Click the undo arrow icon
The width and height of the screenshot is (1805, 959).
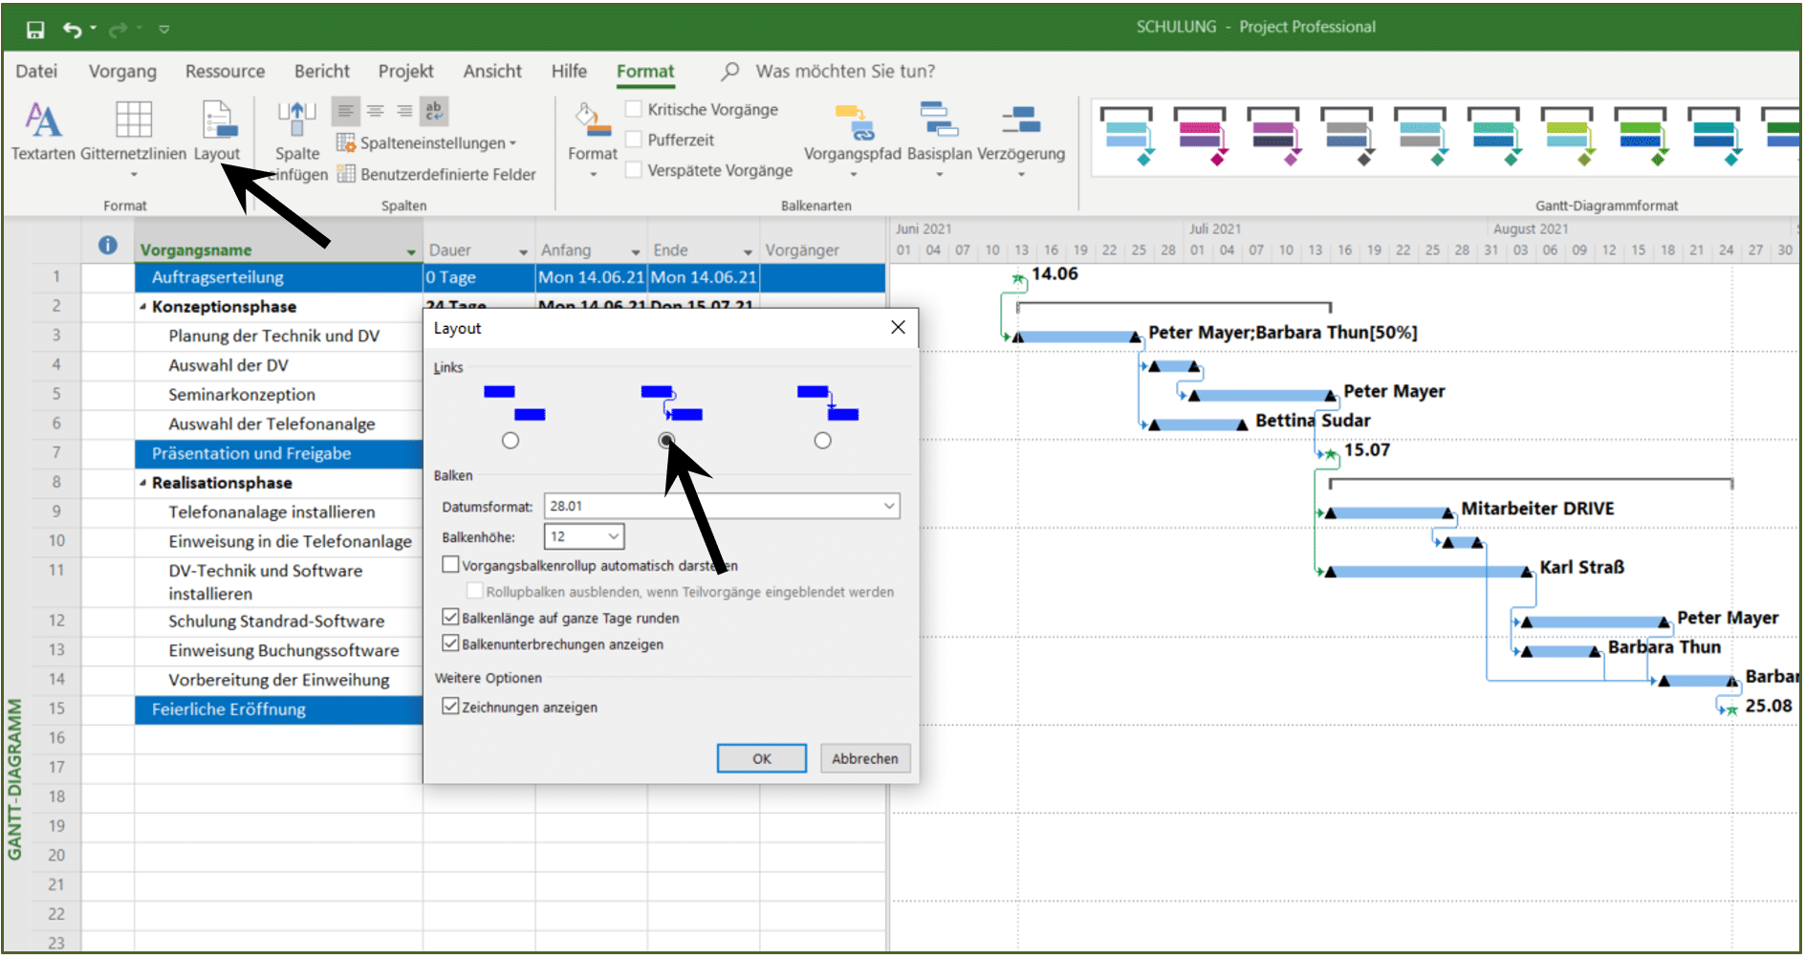pos(73,30)
